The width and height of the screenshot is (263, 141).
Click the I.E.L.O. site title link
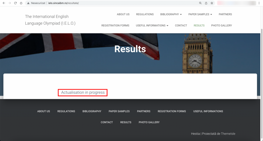pyautogui.click(x=50, y=20)
